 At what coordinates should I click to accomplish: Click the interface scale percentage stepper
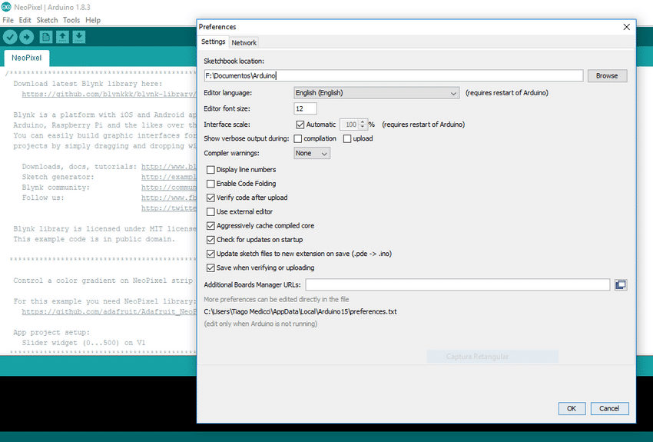click(x=363, y=125)
